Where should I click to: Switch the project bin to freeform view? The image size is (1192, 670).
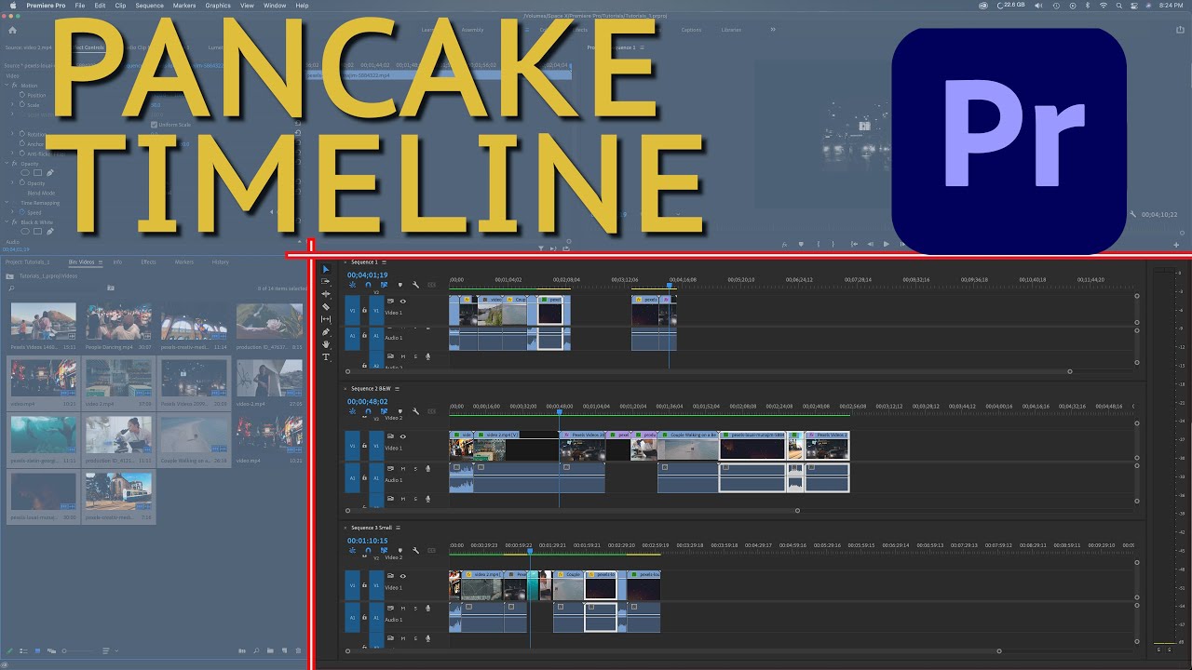pos(50,650)
